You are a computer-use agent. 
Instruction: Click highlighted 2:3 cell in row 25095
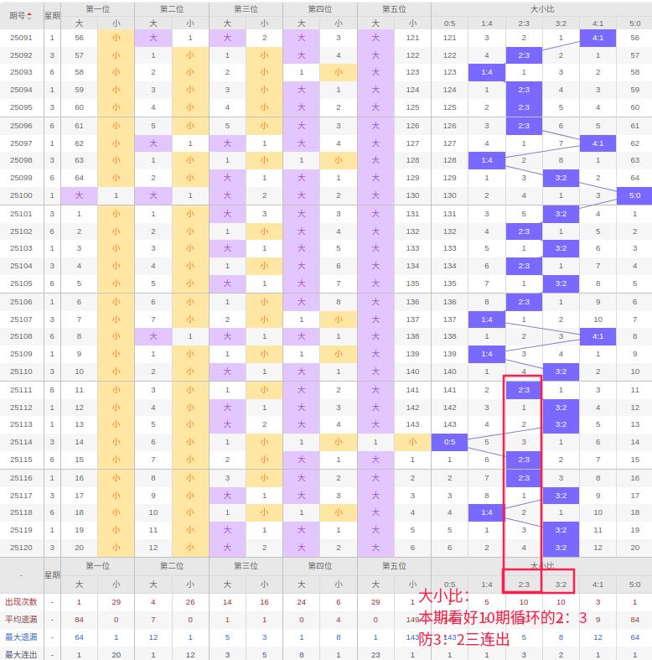[x=524, y=107]
